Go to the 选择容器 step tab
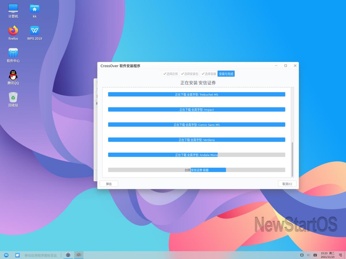346x259 pixels. click(208, 74)
